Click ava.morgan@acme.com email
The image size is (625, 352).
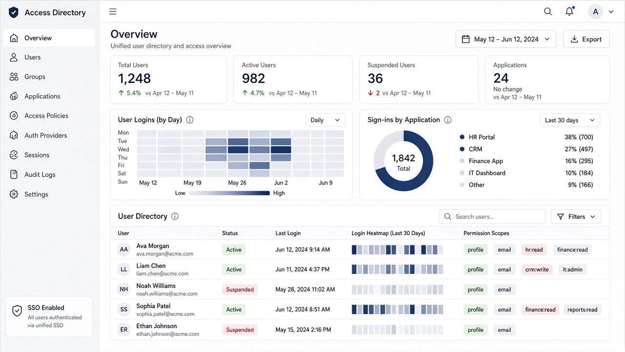click(x=165, y=254)
